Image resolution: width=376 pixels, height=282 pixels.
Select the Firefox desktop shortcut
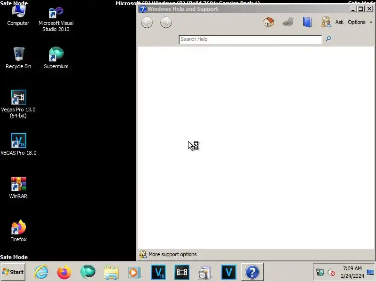click(18, 231)
